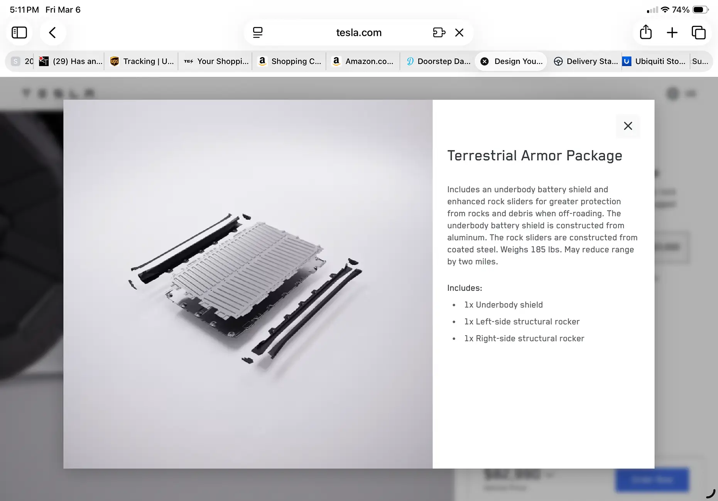Image resolution: width=718 pixels, height=501 pixels.
Task: Click the 'Includes:' label
Action: 465,288
